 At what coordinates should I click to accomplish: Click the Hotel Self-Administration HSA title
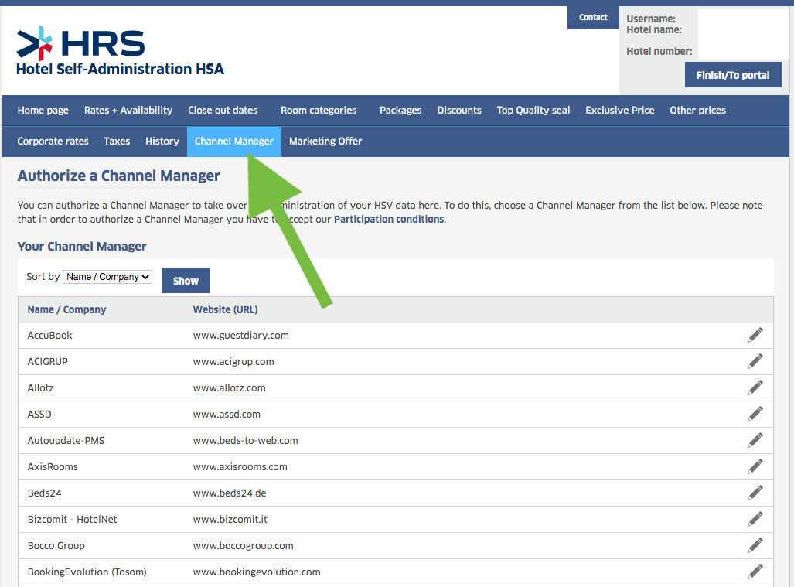point(120,69)
